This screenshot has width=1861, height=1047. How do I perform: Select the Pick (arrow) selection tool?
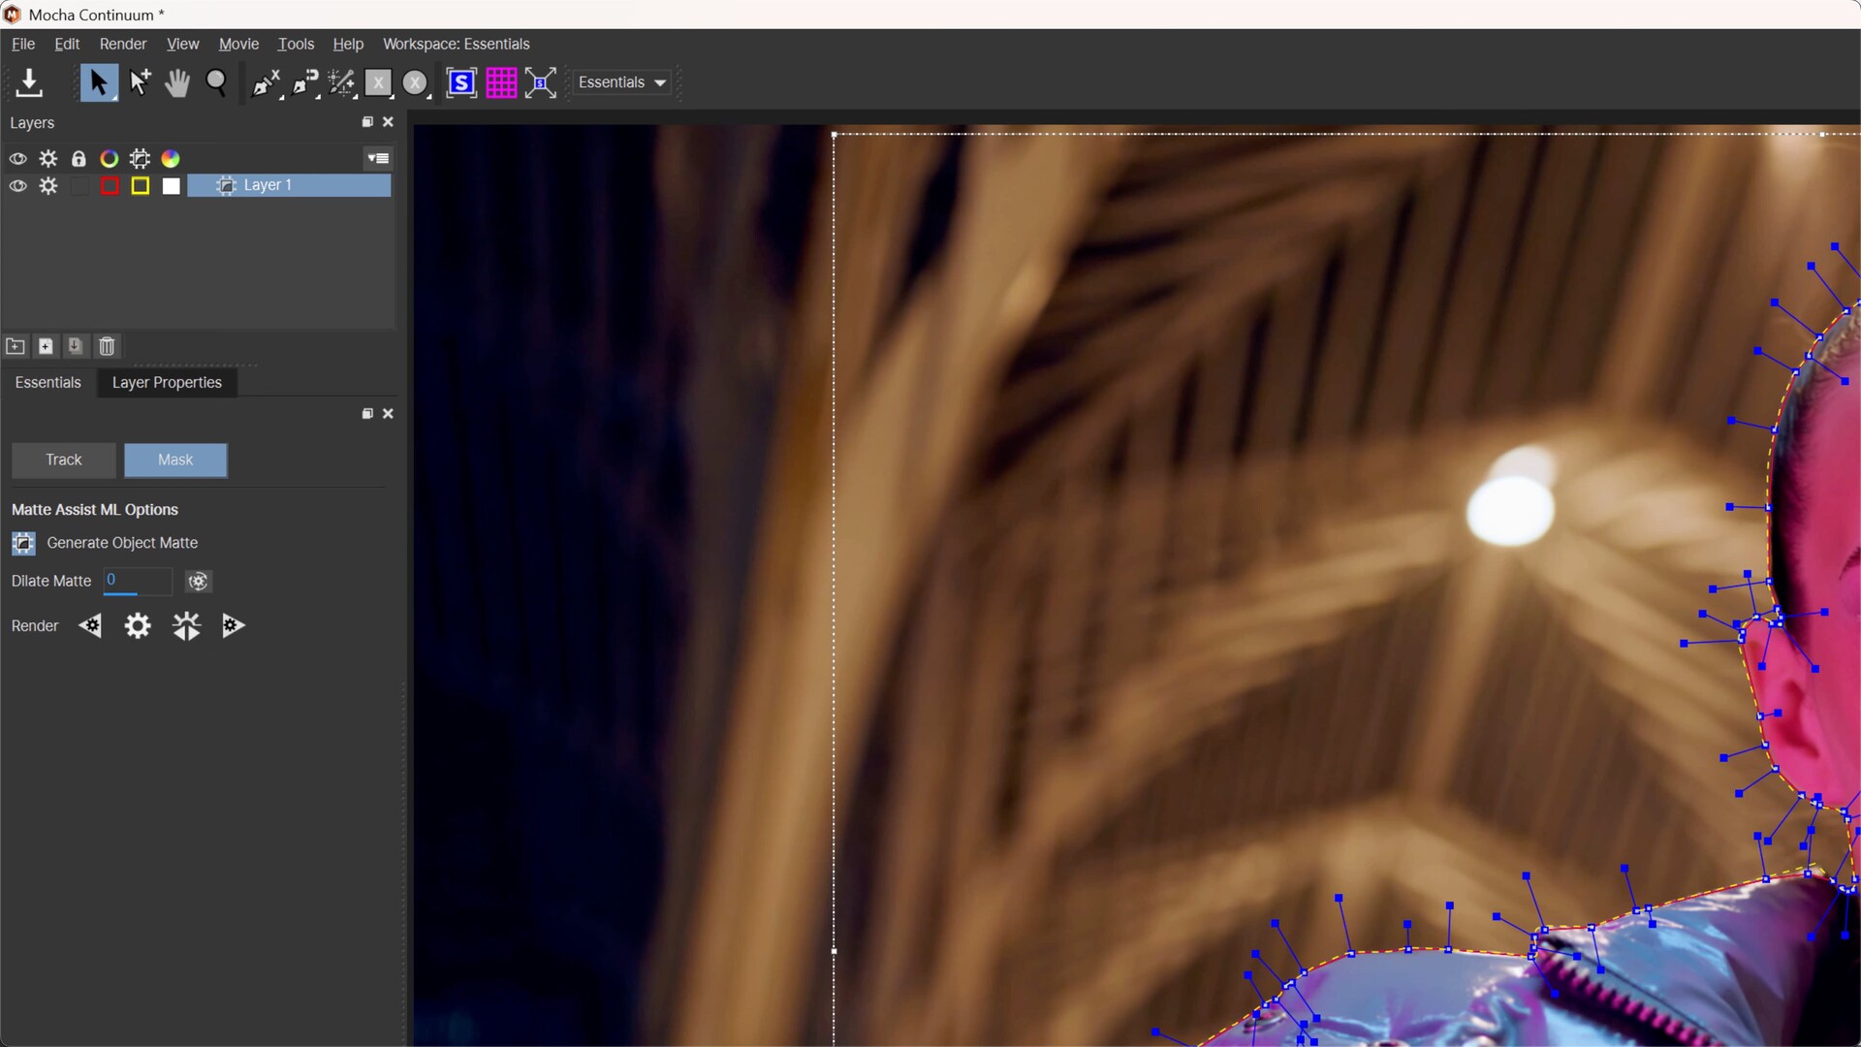pyautogui.click(x=98, y=83)
